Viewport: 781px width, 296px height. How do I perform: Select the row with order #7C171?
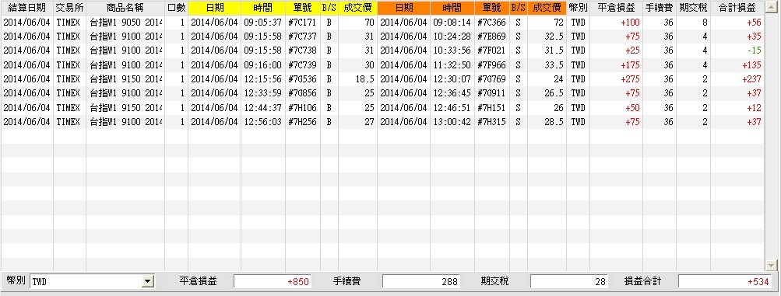[x=382, y=23]
